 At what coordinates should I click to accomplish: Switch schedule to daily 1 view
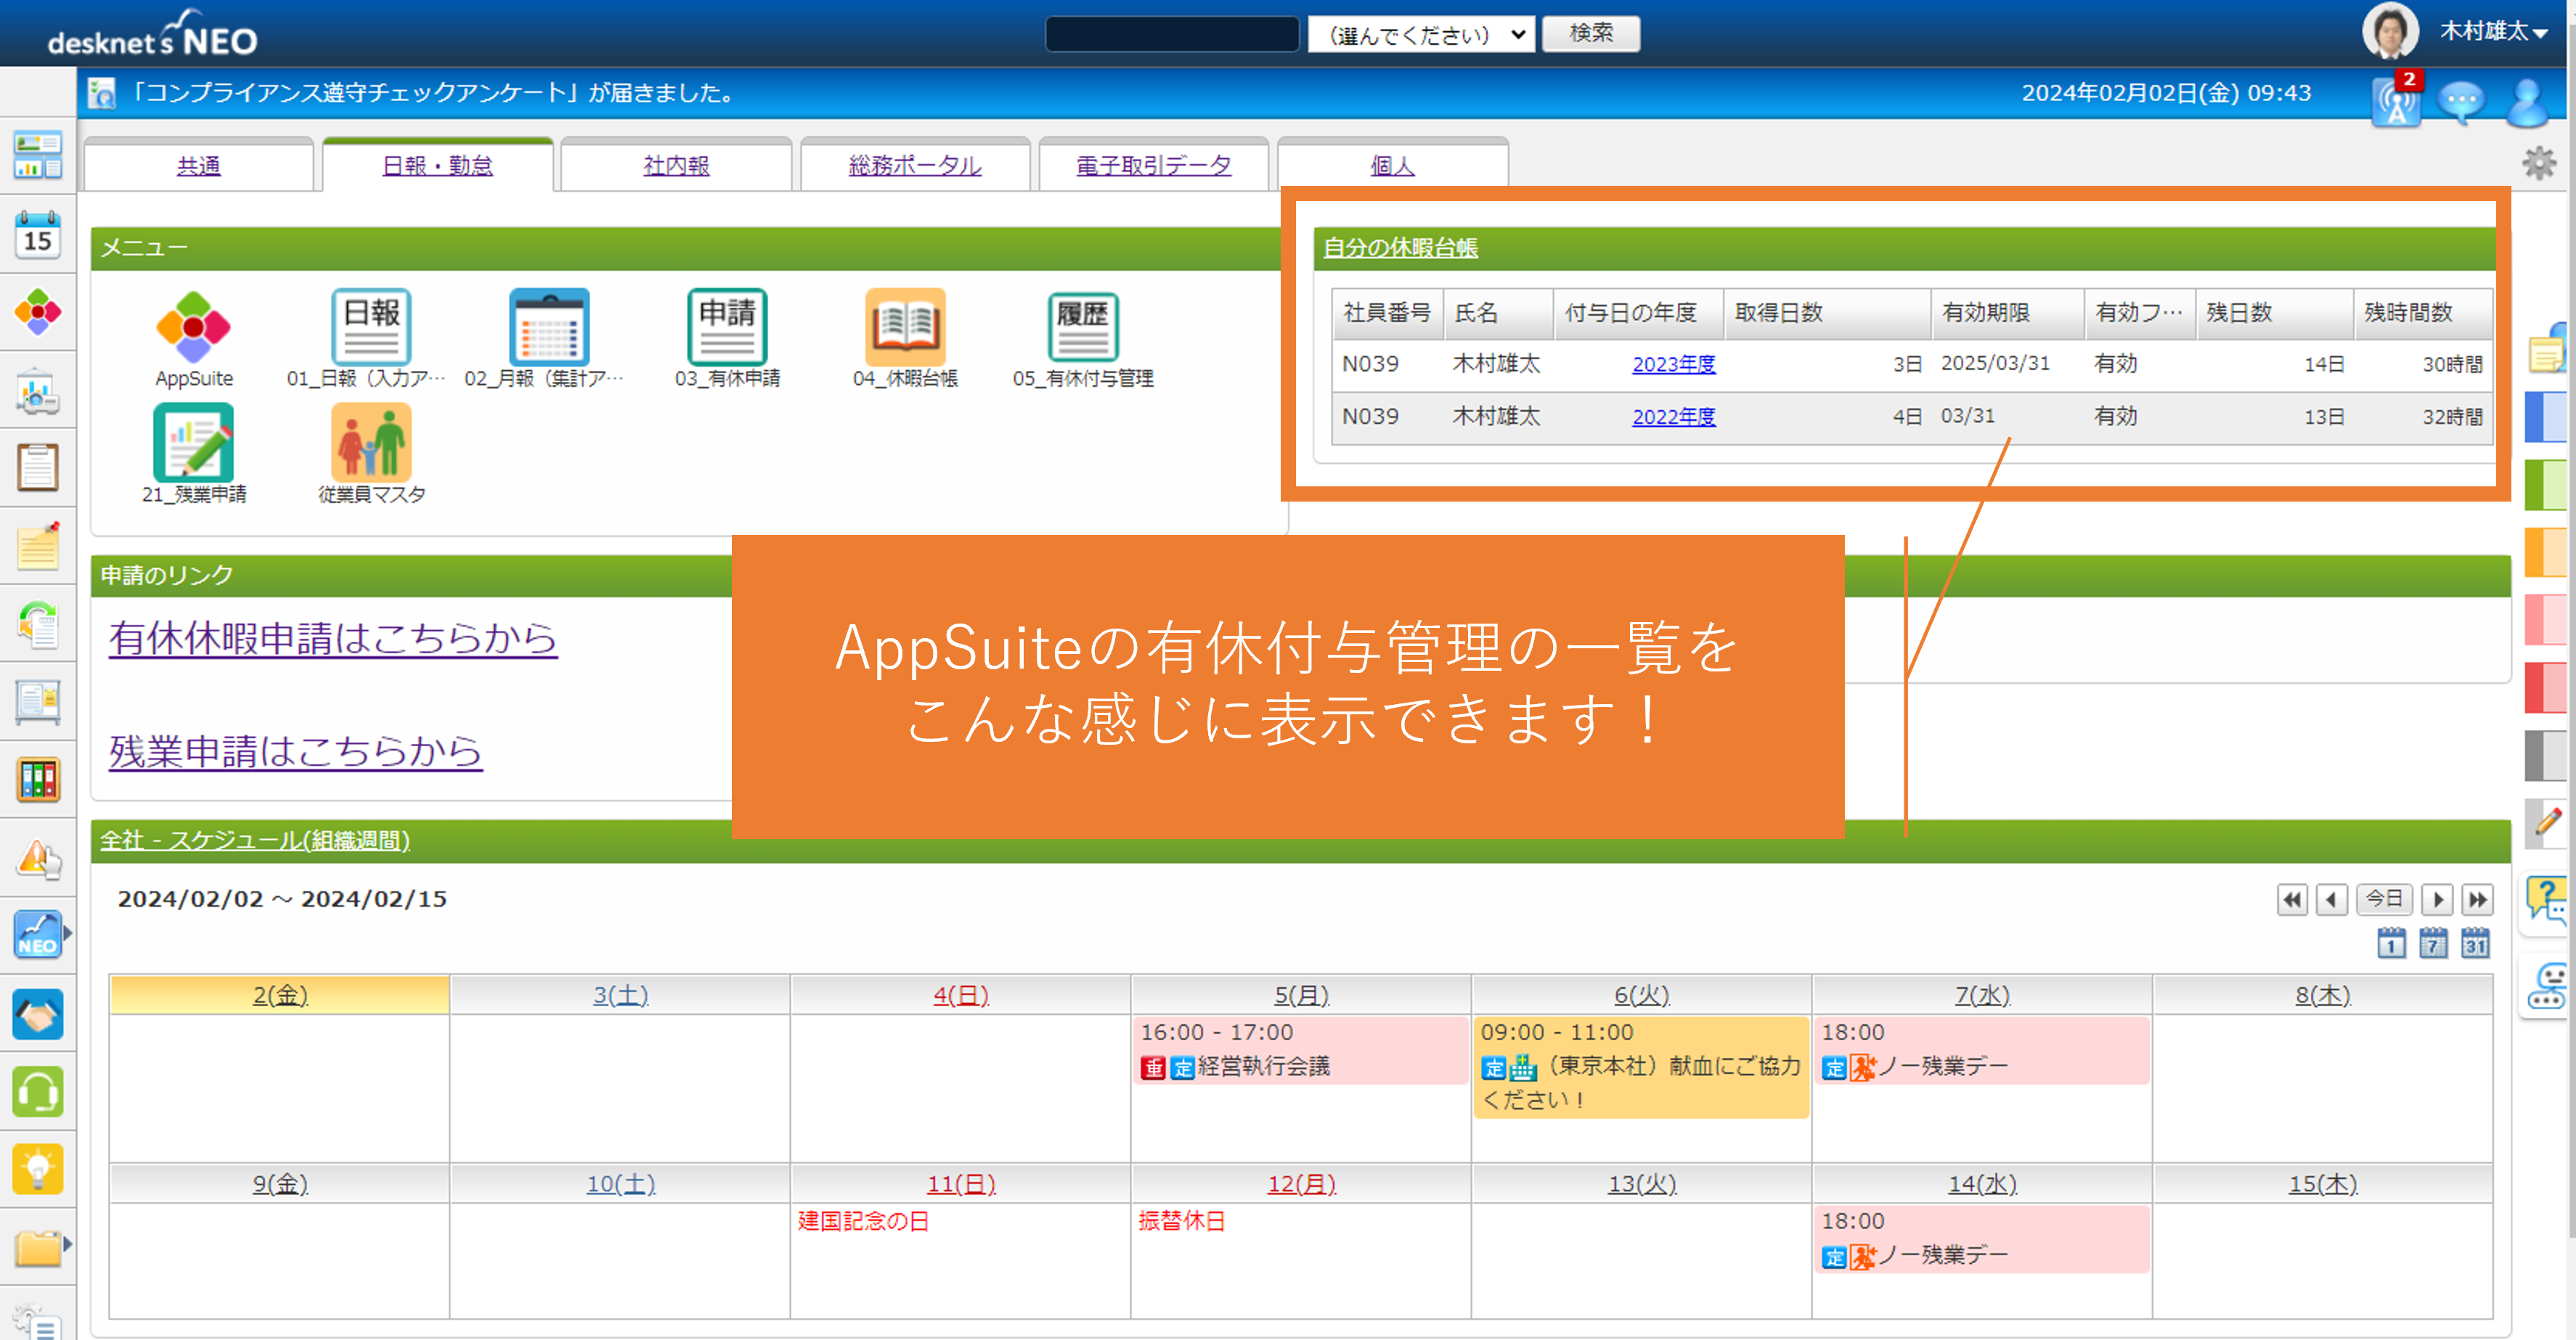click(2391, 943)
